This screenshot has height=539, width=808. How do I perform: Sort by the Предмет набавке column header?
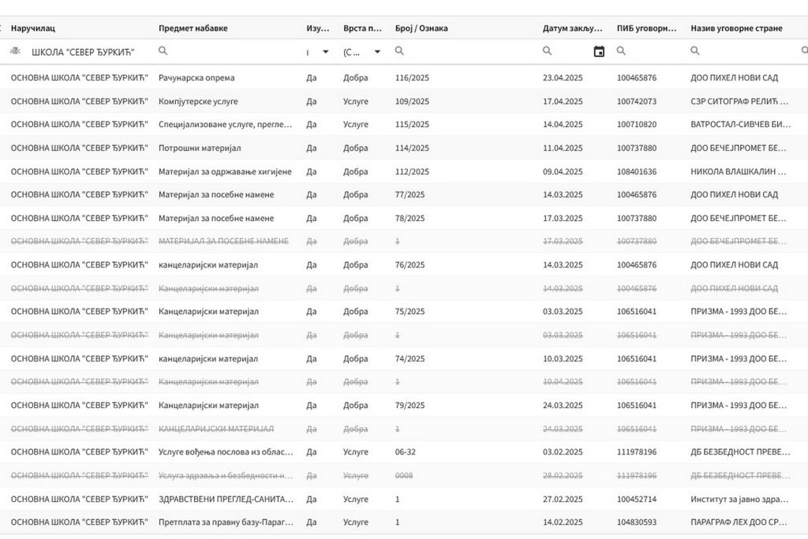[193, 28]
